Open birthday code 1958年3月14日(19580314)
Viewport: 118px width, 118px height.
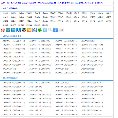14,103
